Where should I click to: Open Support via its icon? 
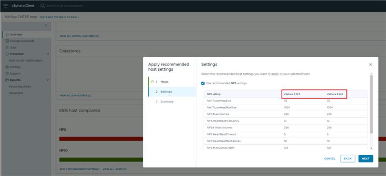(7, 74)
